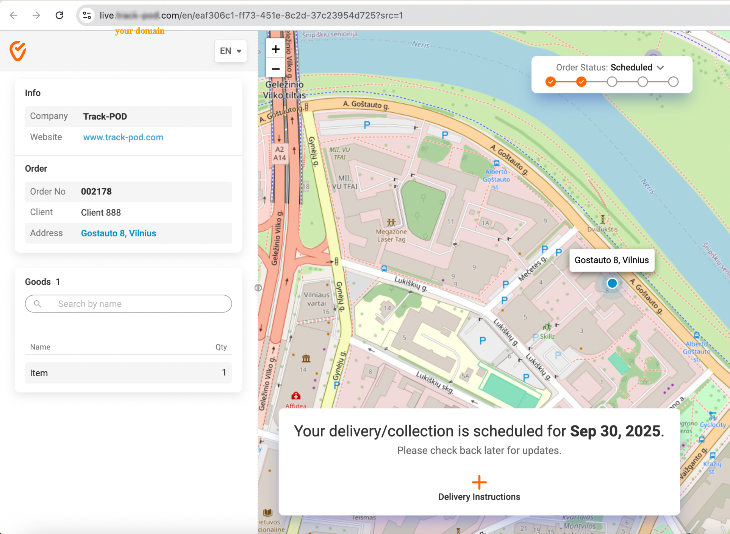Click the blue location marker on map

612,283
